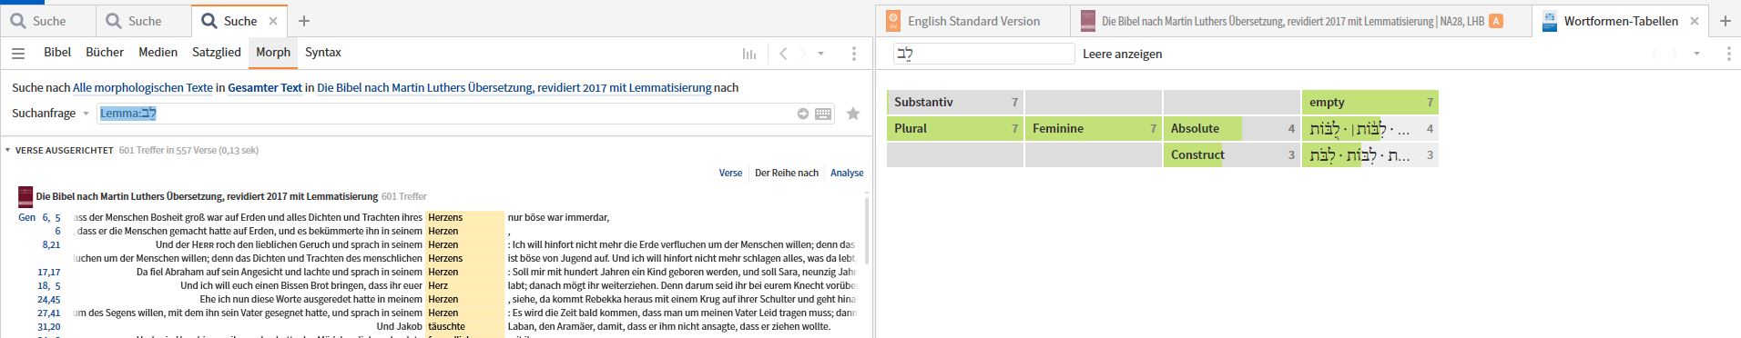1741x338 pixels.
Task: Select Substantiv cell in table
Action: pyautogui.click(x=955, y=102)
